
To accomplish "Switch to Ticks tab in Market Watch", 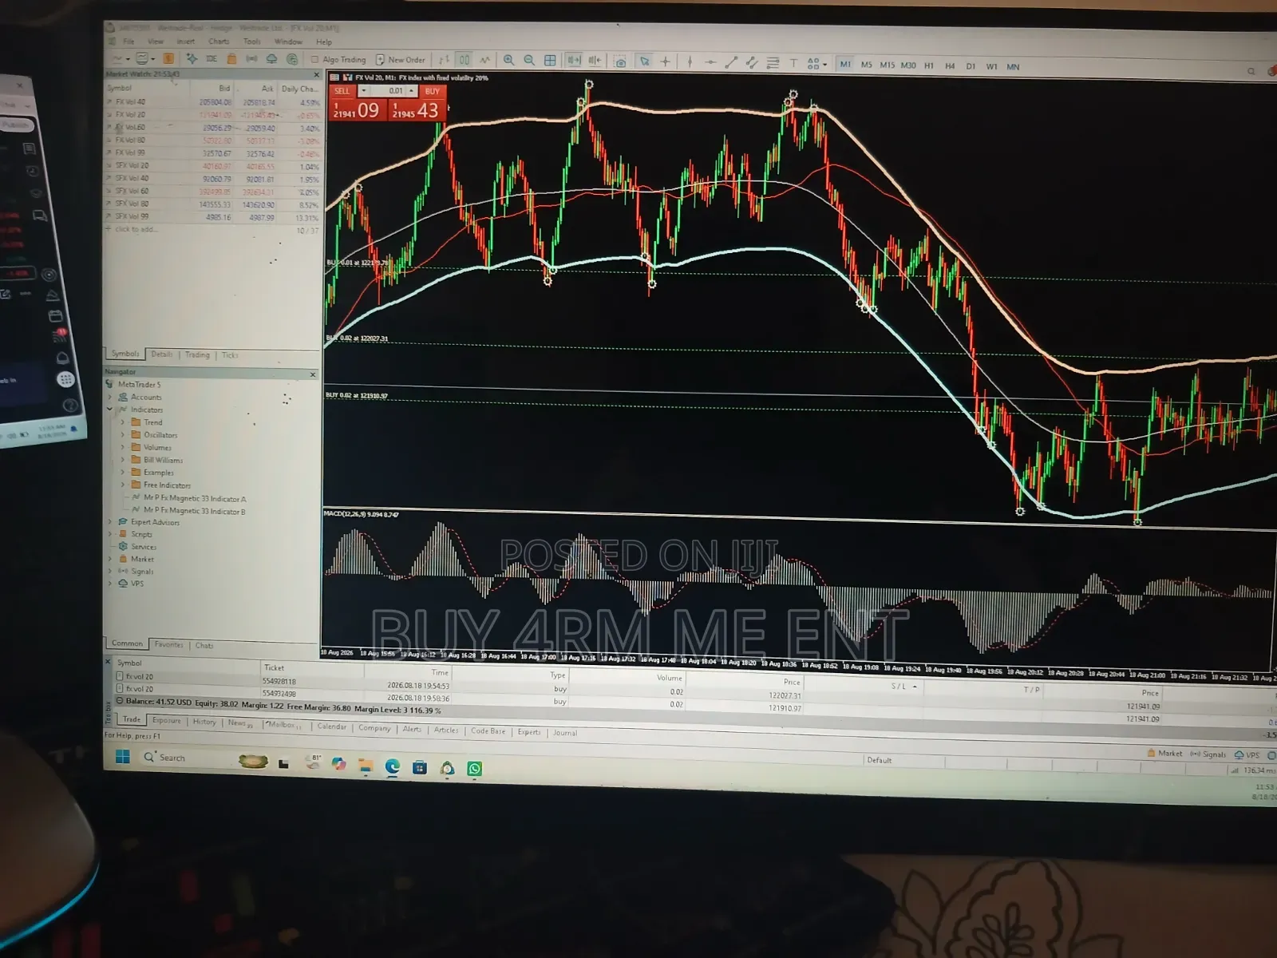I will click(230, 355).
